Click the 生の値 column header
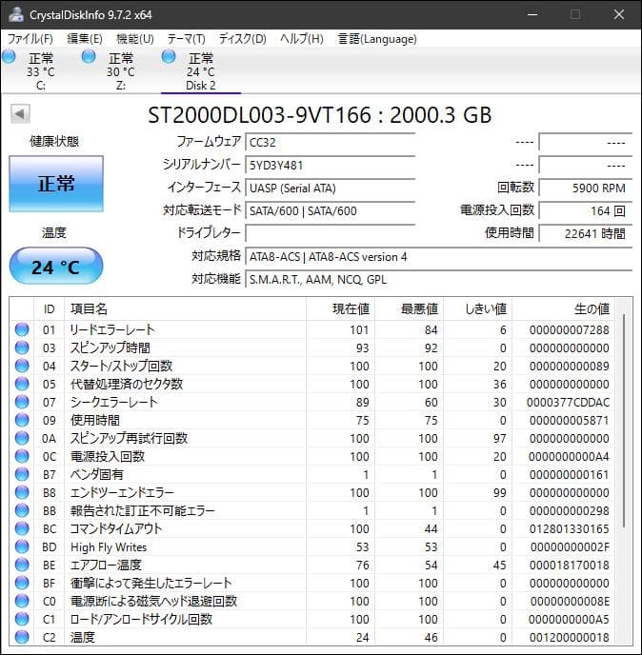Screen dimensions: 642x655 (x=564, y=309)
